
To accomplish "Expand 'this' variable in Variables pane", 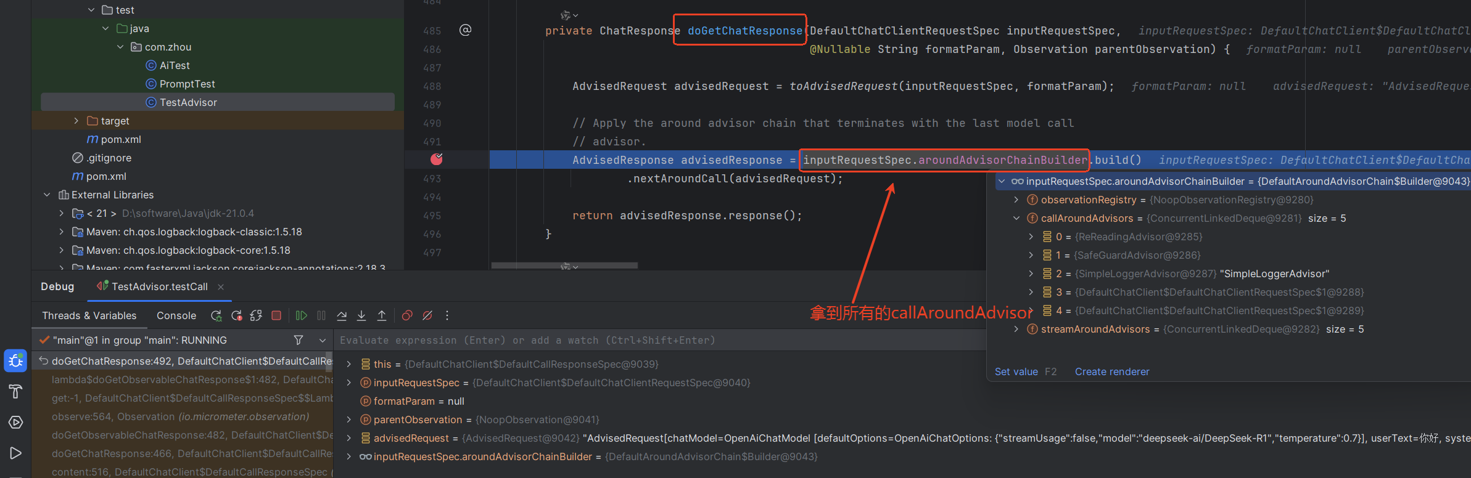I will [x=349, y=364].
